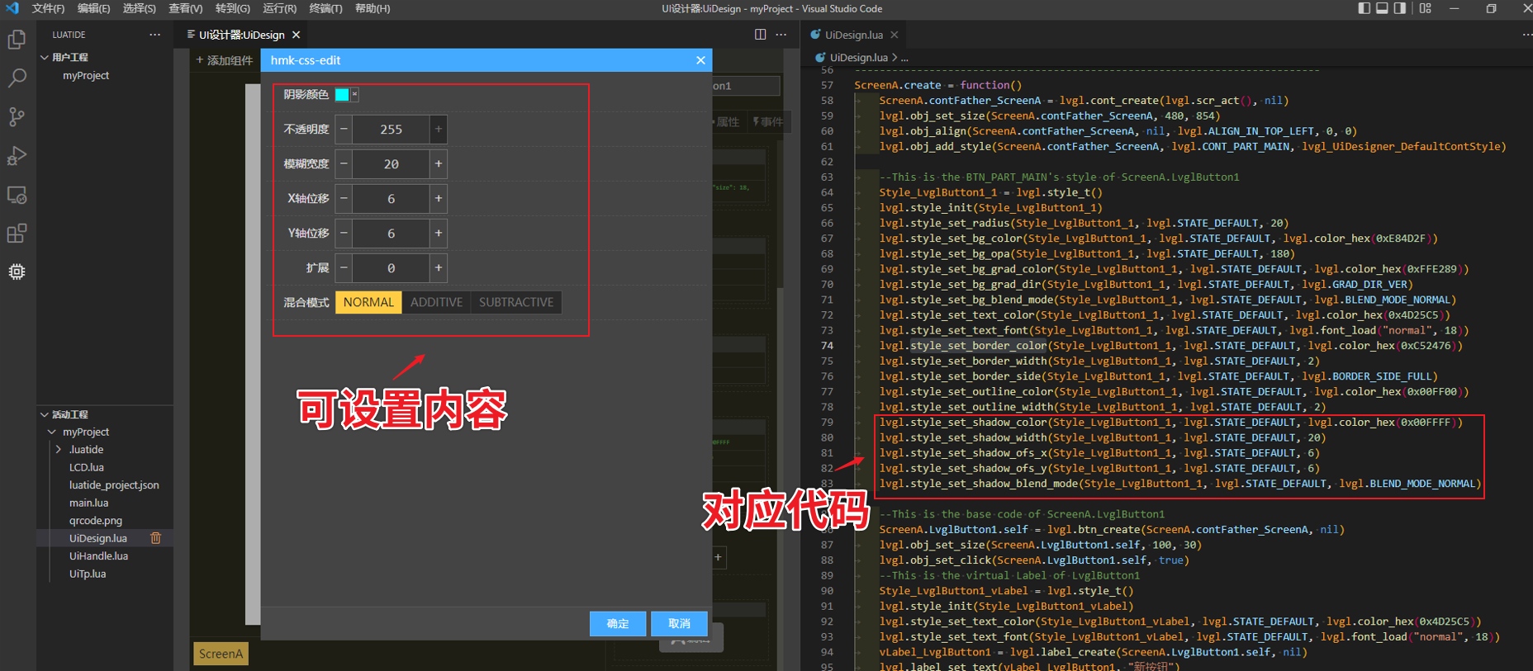Toggle the bottom panel layout icon
1533x671 pixels.
1382,8
